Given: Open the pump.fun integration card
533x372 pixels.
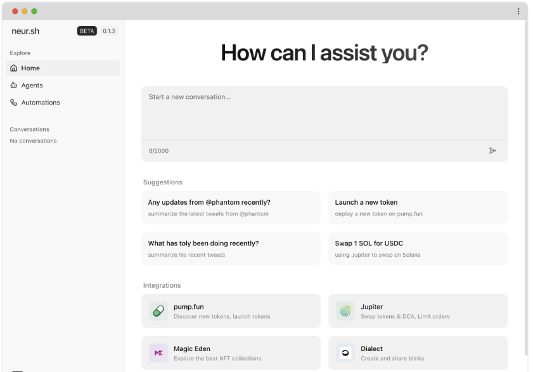Looking at the screenshot, I should (231, 311).
